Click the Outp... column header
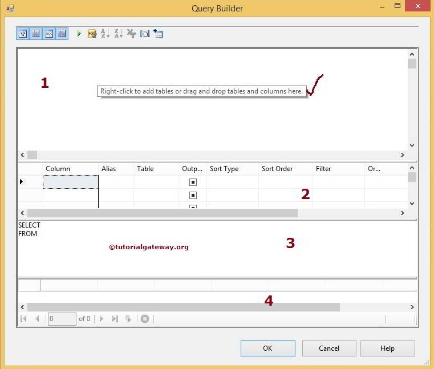The width and height of the screenshot is (434, 369). click(x=193, y=169)
